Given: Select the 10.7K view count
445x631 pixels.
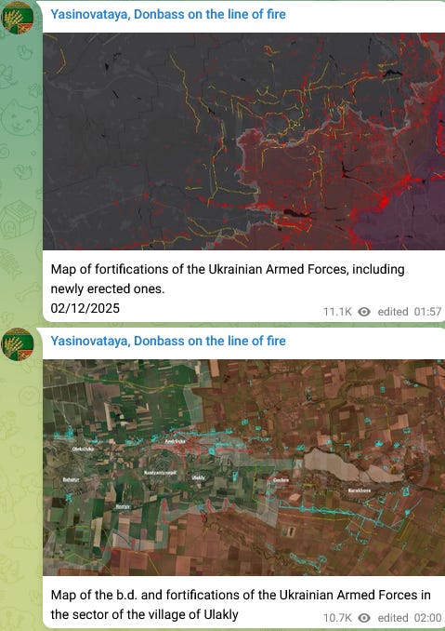Looking at the screenshot, I should (x=337, y=618).
